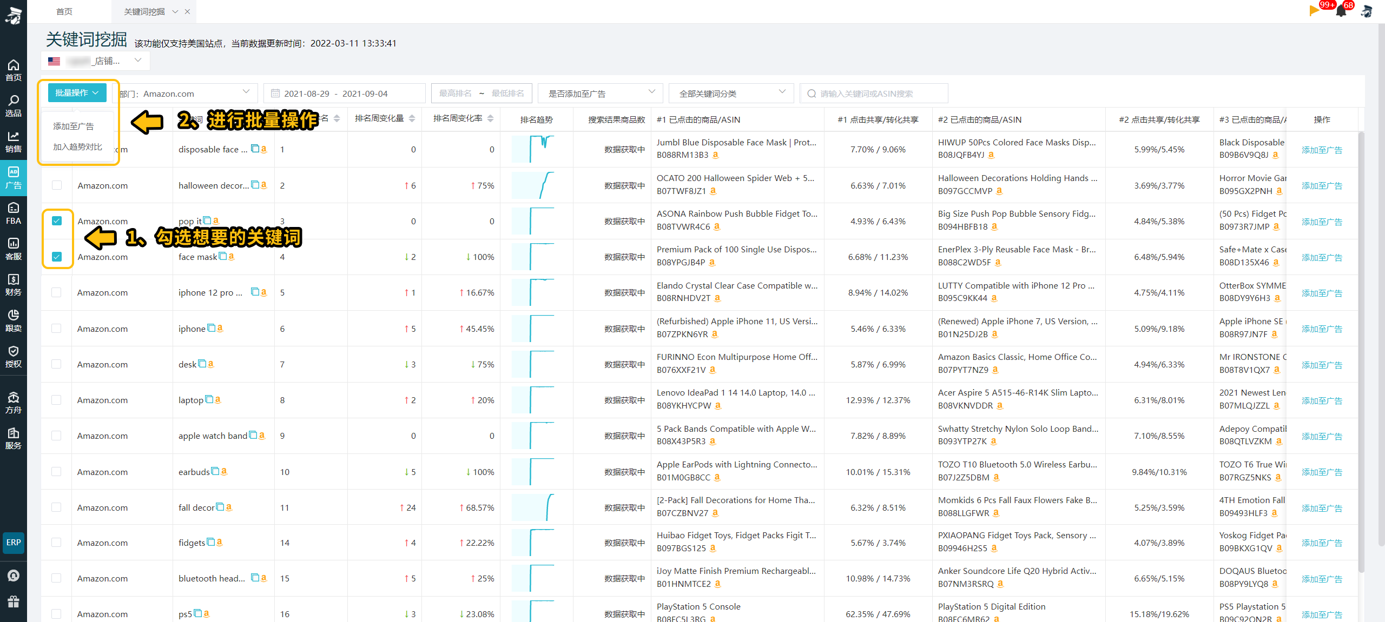Uncheck the 'face mask' row checkbox

pyautogui.click(x=57, y=256)
